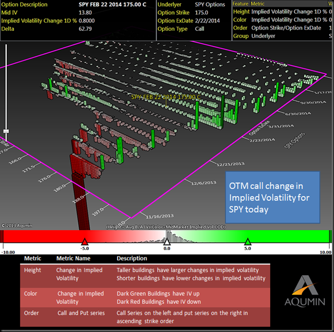Click the 'Mid IV' label
The image size is (334, 332).
click(x=9, y=13)
